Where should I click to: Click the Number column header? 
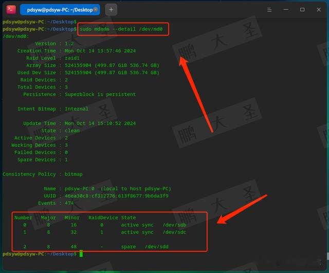pyautogui.click(x=23, y=218)
